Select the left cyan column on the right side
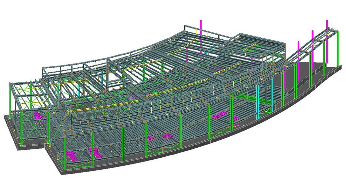 (x=258, y=101)
